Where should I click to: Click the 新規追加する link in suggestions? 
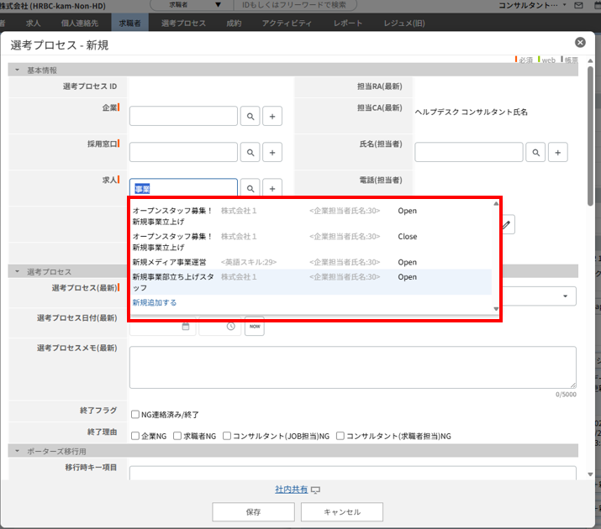coord(155,302)
